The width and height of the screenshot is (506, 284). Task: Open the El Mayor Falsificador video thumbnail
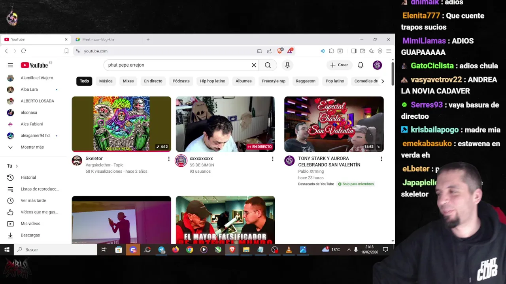pos(225,220)
